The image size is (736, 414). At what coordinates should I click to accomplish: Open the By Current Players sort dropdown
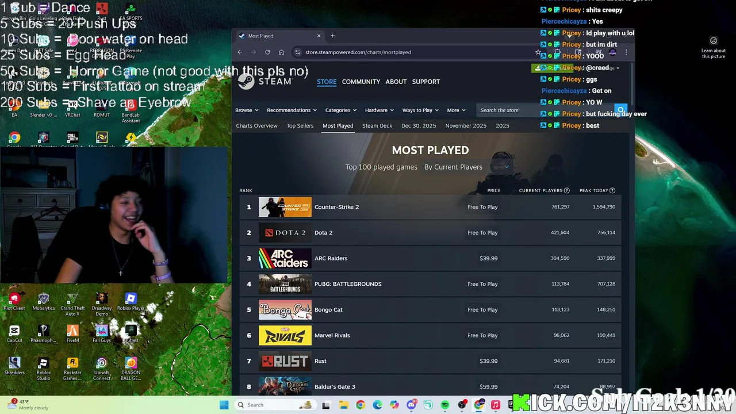click(x=466, y=167)
